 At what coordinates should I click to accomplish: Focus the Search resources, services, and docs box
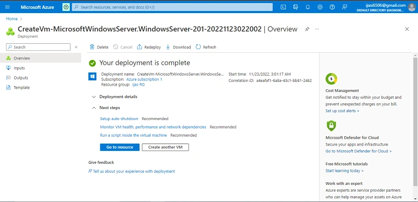point(172,7)
